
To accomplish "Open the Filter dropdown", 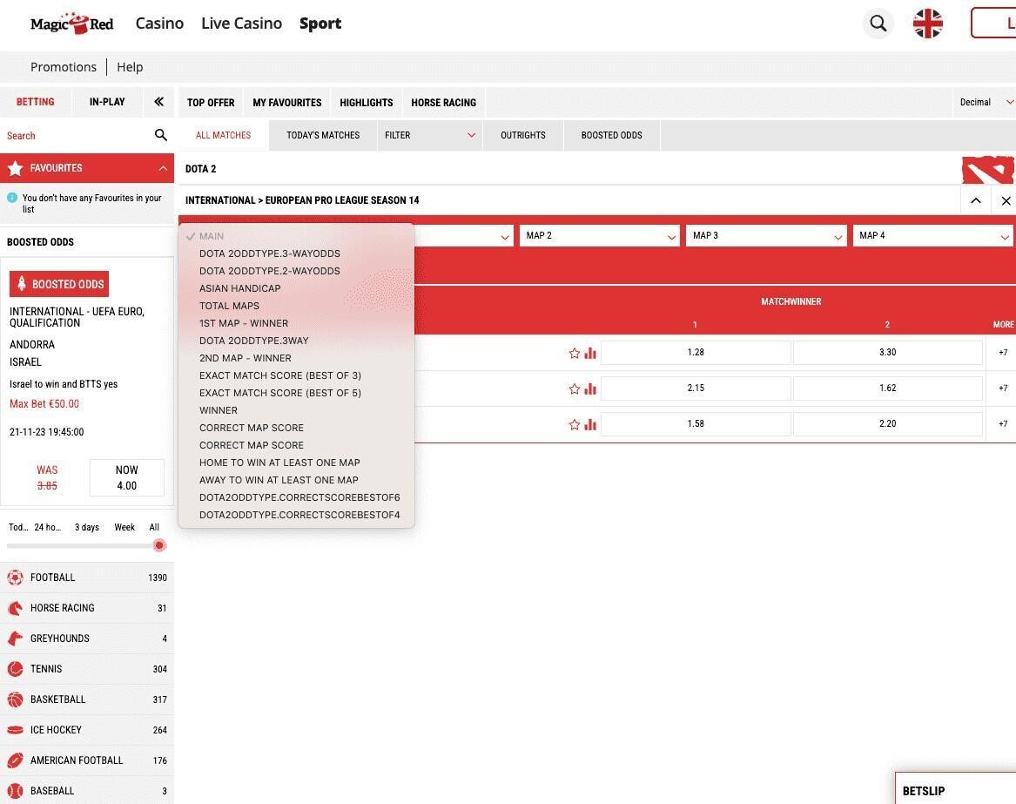I will [x=430, y=135].
